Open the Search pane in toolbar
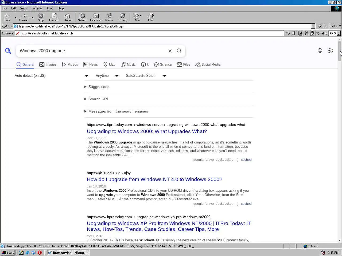The image size is (342, 256). point(83,17)
